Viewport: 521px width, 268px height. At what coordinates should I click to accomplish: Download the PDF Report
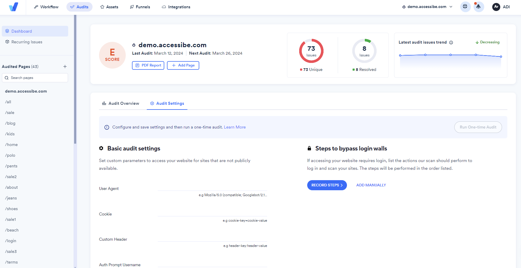click(148, 65)
